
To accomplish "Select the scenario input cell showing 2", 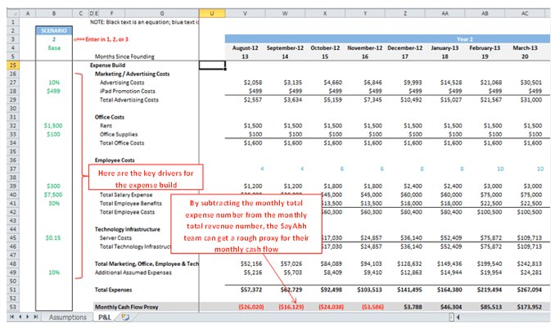I will [x=52, y=38].
